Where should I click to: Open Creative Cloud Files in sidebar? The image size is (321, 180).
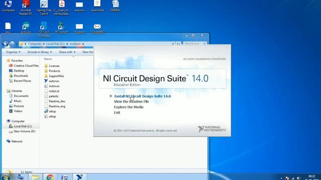[x=24, y=65]
